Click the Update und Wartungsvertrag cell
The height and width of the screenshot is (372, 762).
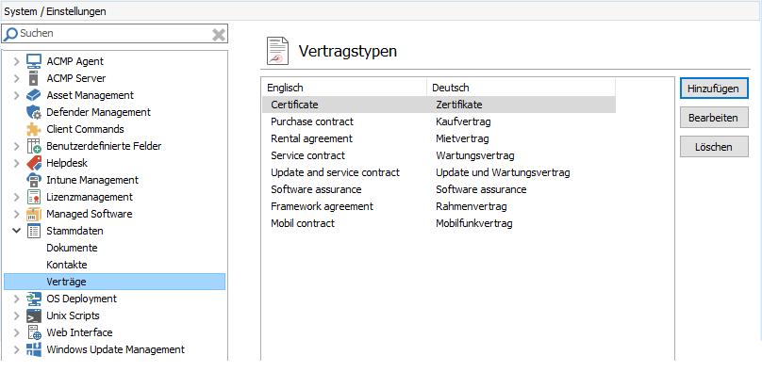point(503,172)
